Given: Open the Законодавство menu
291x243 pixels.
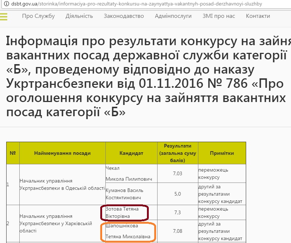Looking at the screenshot, I should pos(124,16).
